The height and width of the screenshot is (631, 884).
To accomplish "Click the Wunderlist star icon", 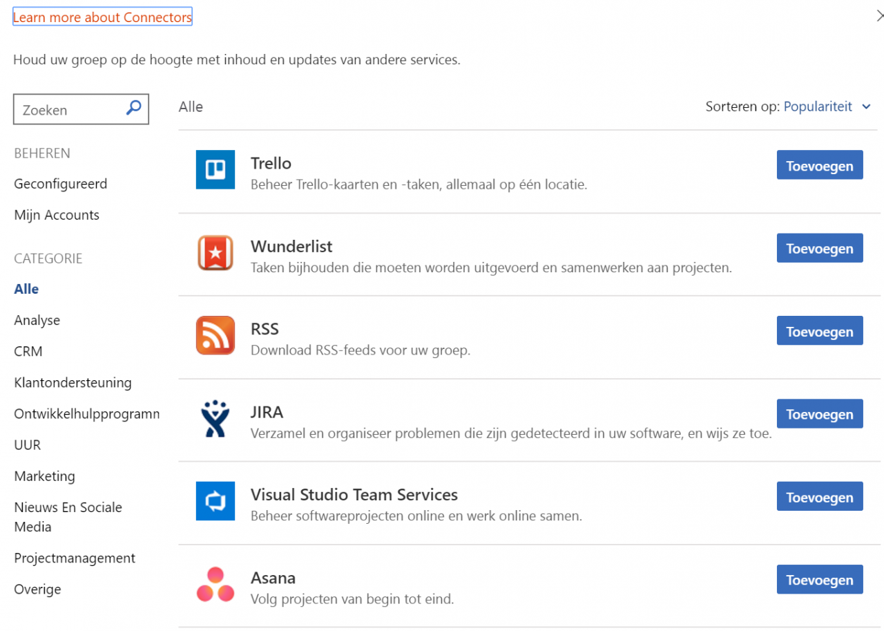I will coord(215,252).
